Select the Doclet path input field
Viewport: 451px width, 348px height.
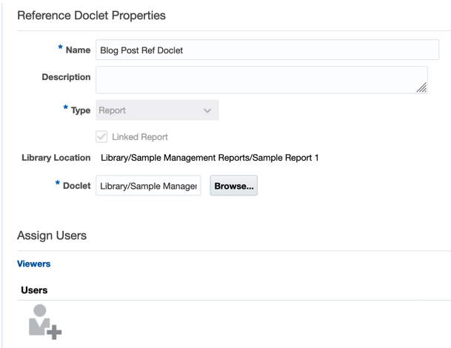(x=148, y=187)
